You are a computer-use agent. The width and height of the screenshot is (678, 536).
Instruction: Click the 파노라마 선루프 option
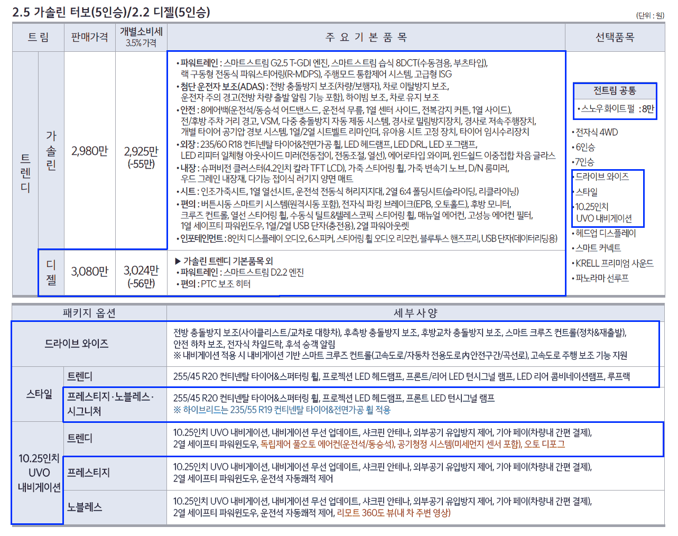coord(601,278)
